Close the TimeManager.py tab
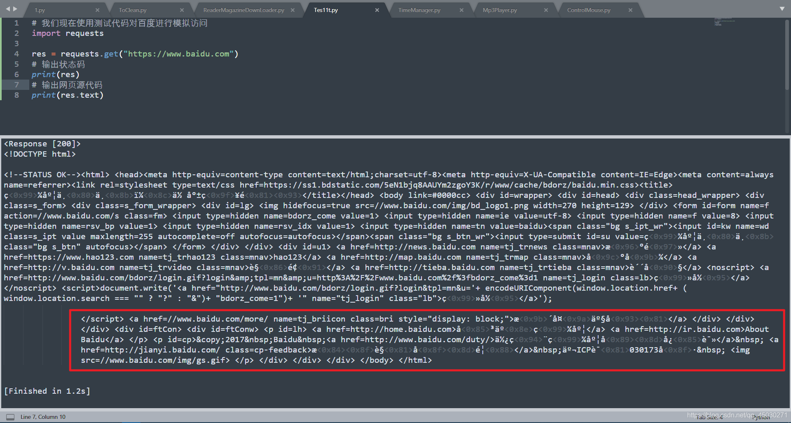 (x=461, y=10)
